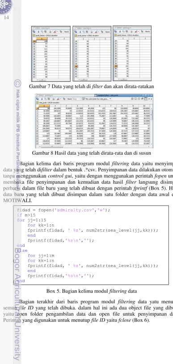Screen dimensions: 173x364
Task: Click the jarak_benar <141x1 double> variable label
Action: tap(128, 35)
